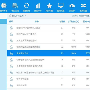Click the lock icon for 设备租赁与购买方案的比选分析

coord(11,60)
